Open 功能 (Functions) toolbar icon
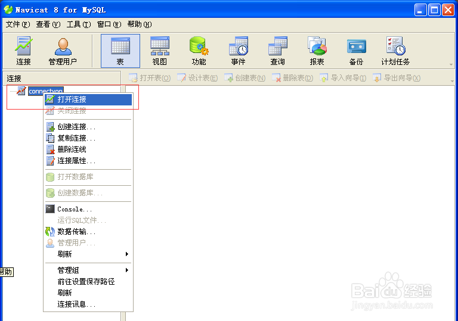Viewport: 458px width, 321px height. pyautogui.click(x=199, y=51)
